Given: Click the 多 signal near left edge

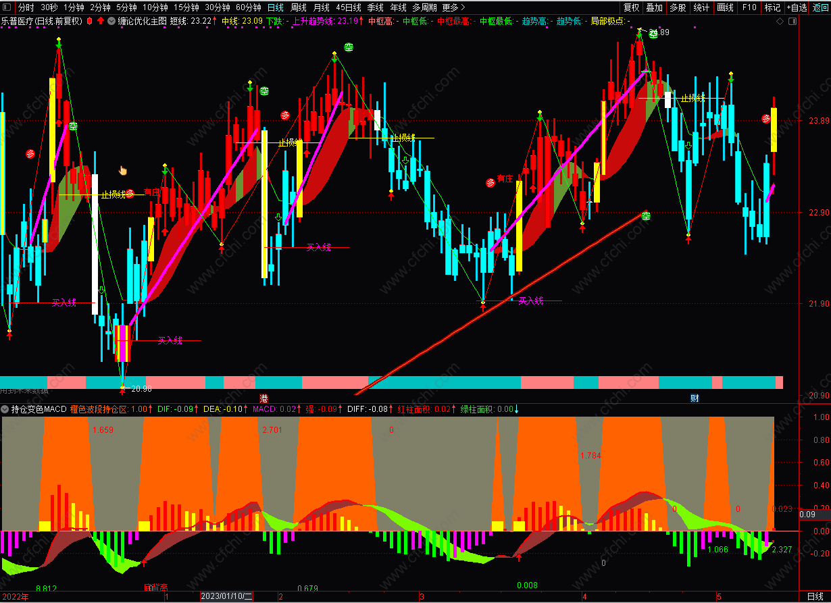Looking at the screenshot, I should click(x=30, y=154).
